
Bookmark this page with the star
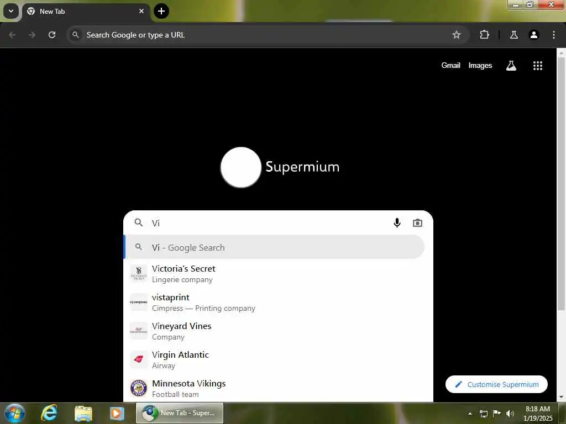pos(456,35)
